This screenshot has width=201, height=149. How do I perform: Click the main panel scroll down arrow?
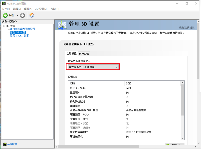[199, 143]
